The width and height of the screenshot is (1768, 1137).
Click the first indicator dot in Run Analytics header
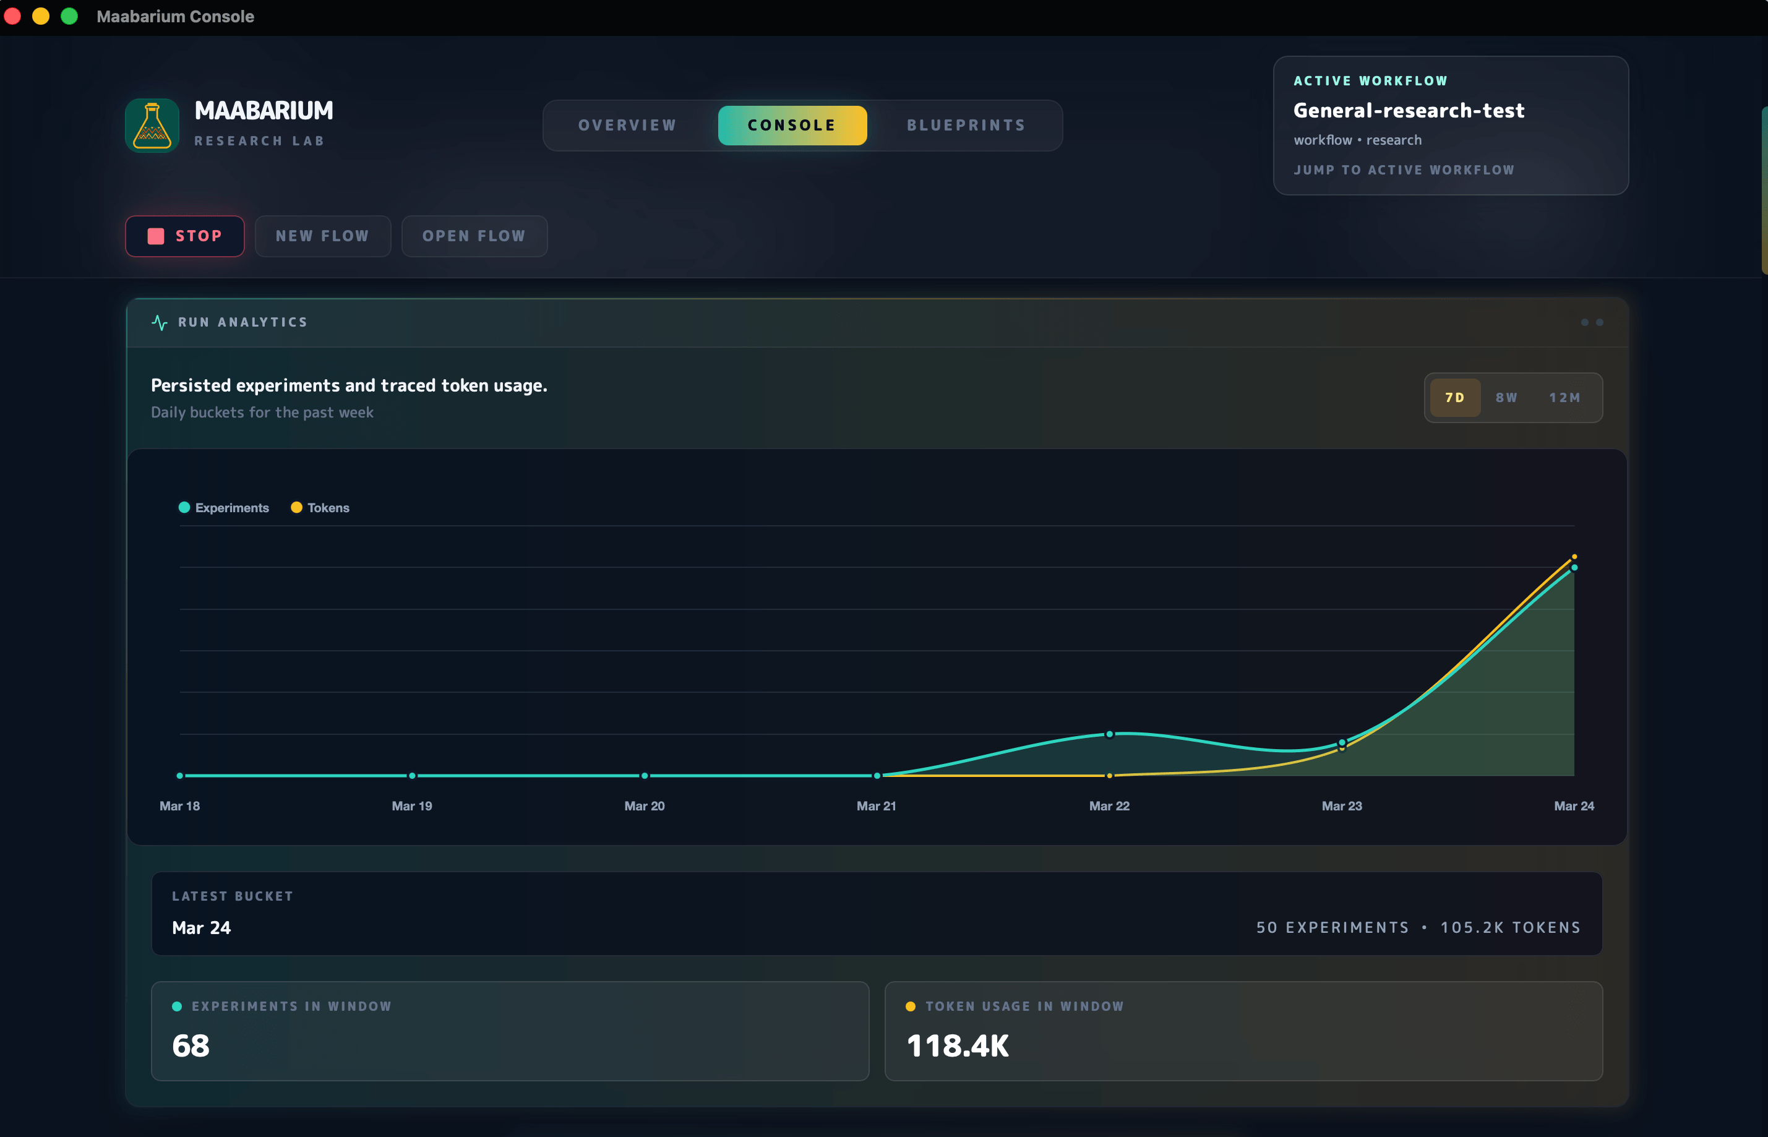tap(1584, 323)
